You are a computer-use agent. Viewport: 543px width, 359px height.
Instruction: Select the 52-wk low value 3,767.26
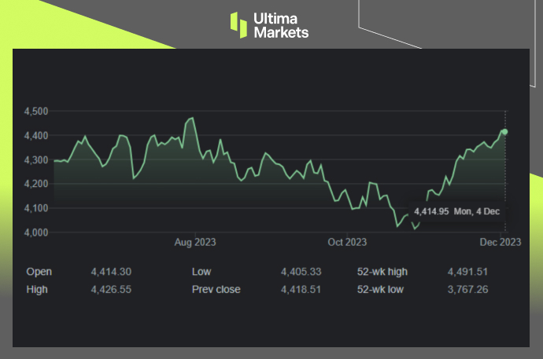(467, 289)
